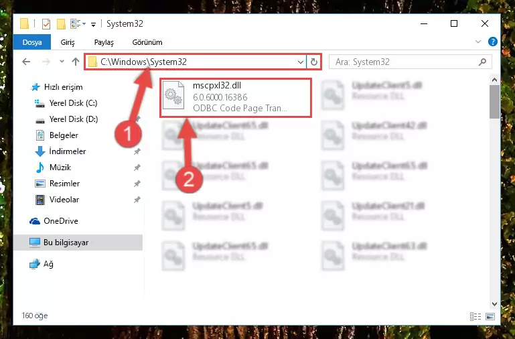Click the mscpxl32.dll gear file icon
The image size is (515, 339).
point(173,95)
